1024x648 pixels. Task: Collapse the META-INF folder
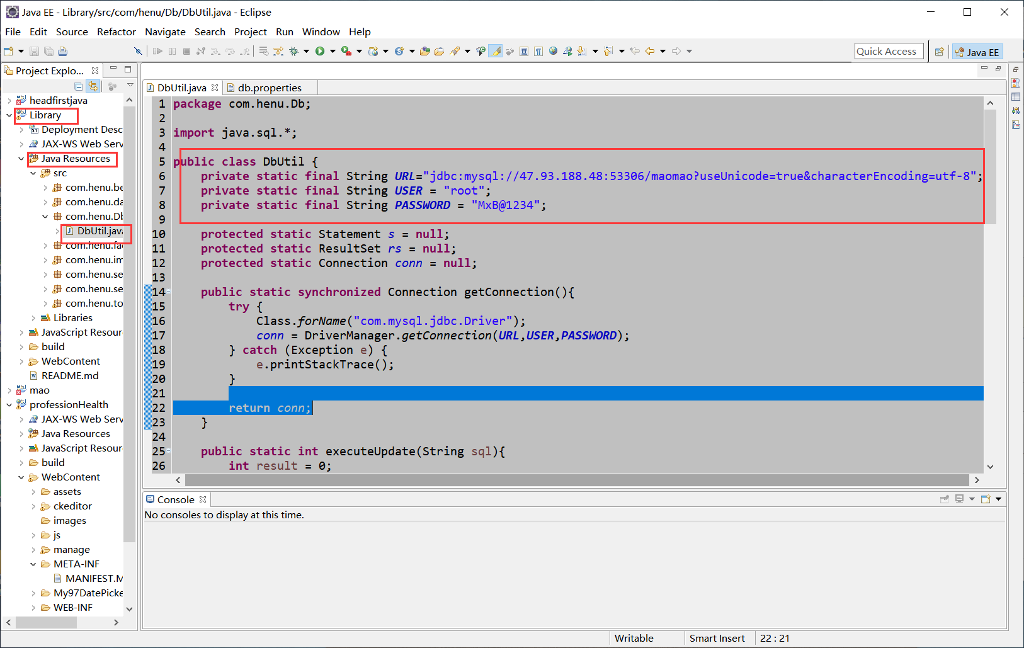[33, 564]
